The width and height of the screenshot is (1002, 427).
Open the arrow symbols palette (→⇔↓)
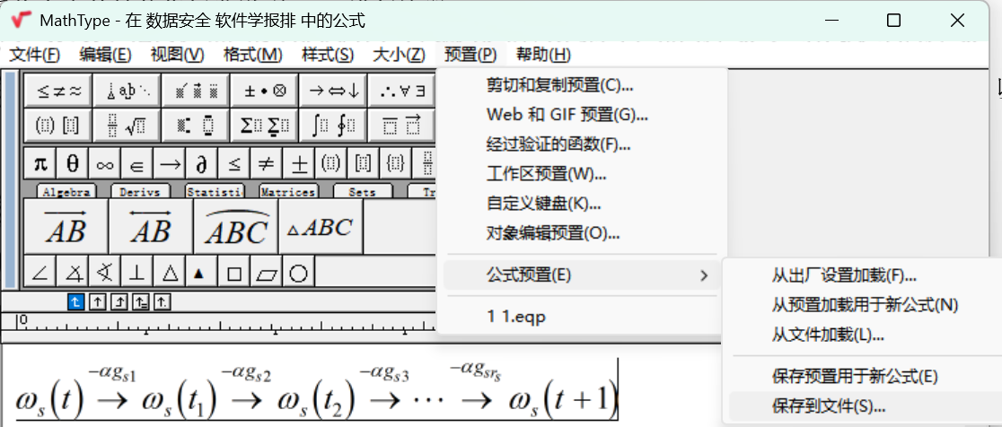tap(335, 91)
